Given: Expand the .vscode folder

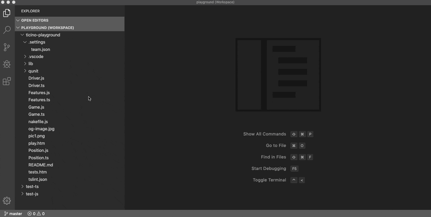Looking at the screenshot, I should tap(36, 57).
